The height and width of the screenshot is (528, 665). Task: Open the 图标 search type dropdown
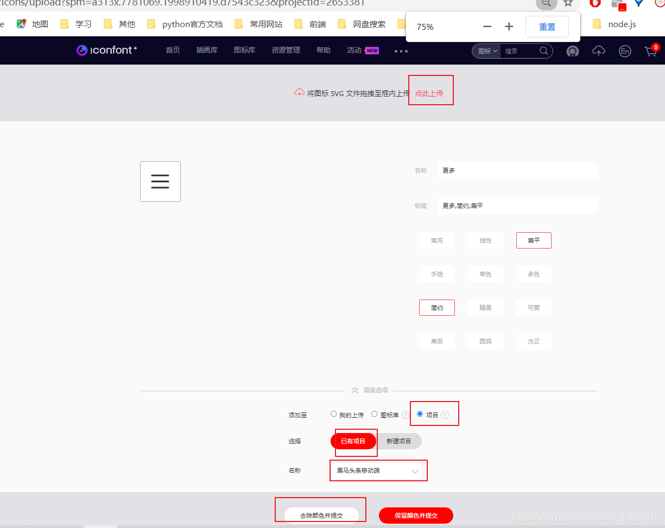pos(487,51)
